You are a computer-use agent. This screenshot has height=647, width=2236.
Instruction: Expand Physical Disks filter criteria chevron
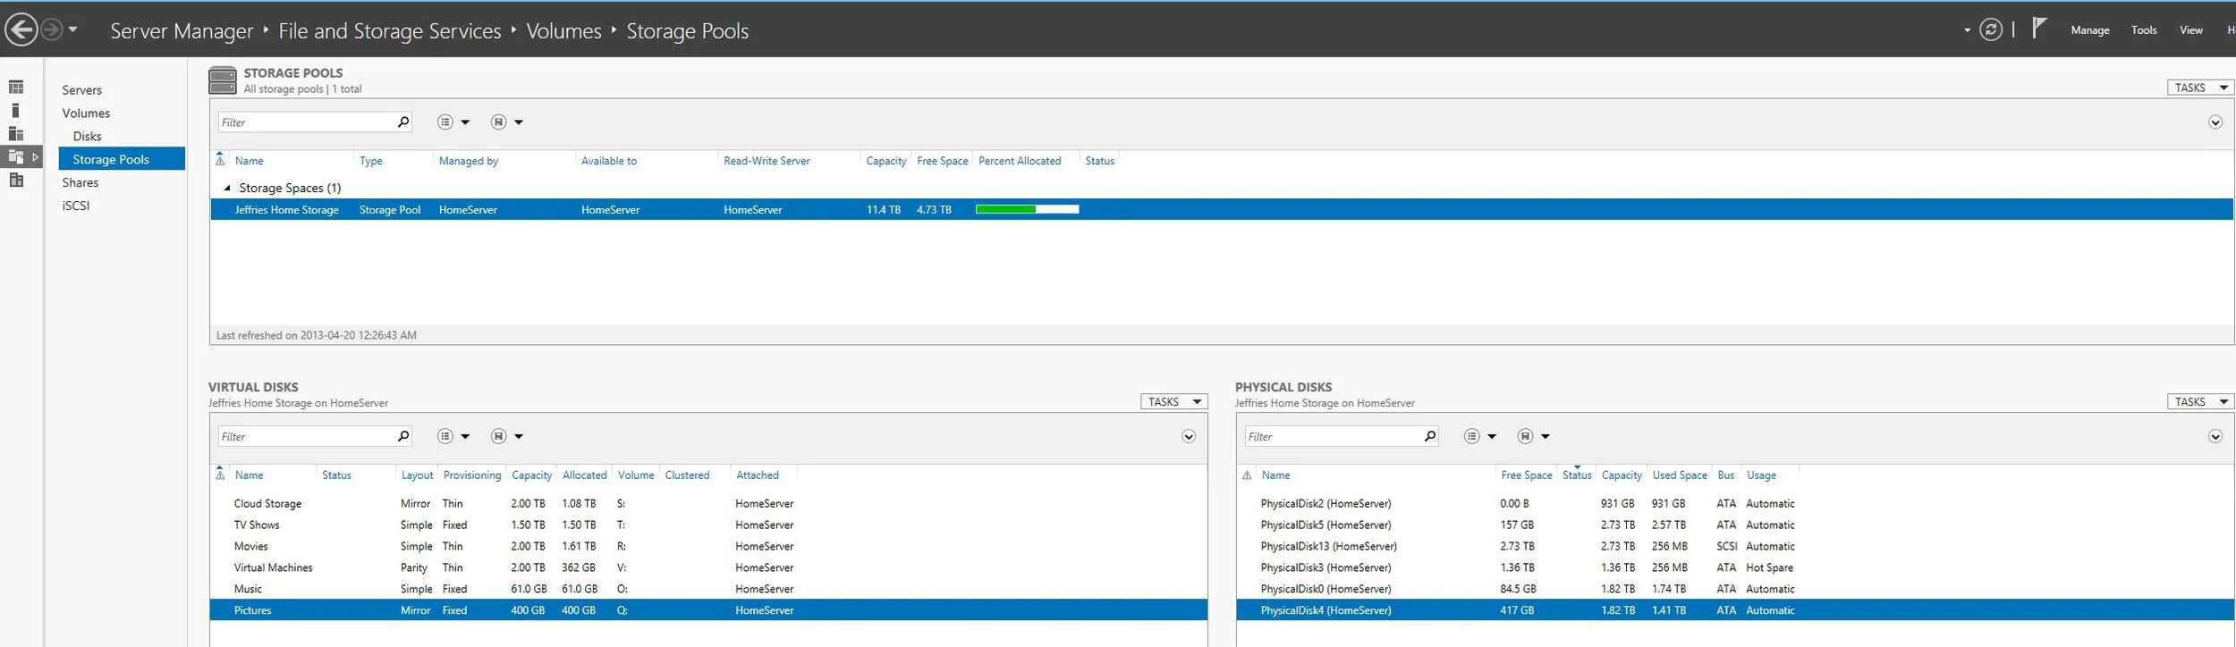[x=2215, y=437]
